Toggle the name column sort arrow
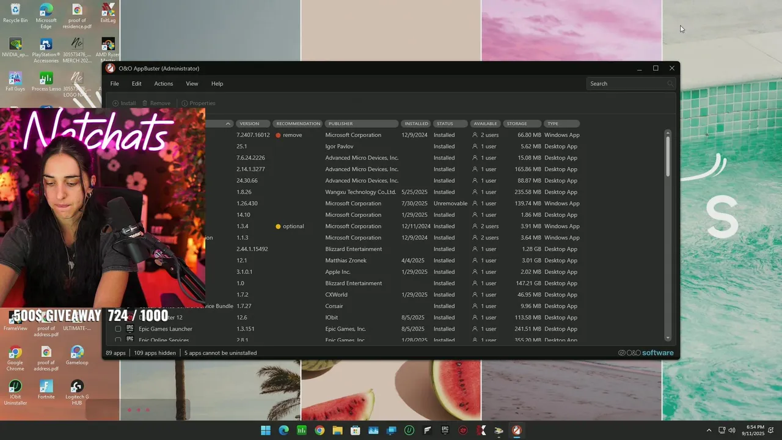 click(228, 123)
